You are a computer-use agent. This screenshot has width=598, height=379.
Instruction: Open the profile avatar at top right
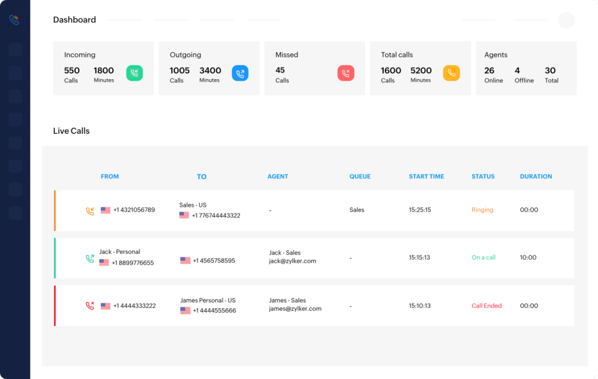click(566, 20)
